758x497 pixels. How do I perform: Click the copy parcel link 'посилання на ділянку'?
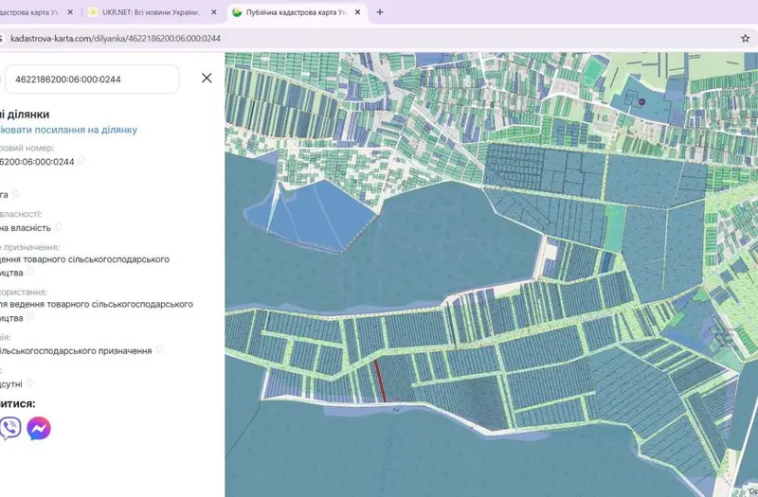coord(68,130)
